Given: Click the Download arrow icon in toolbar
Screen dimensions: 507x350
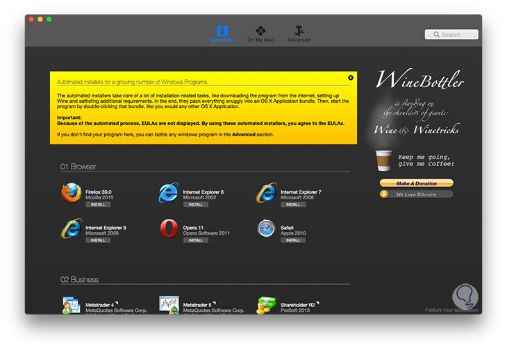Looking at the screenshot, I should point(222,31).
